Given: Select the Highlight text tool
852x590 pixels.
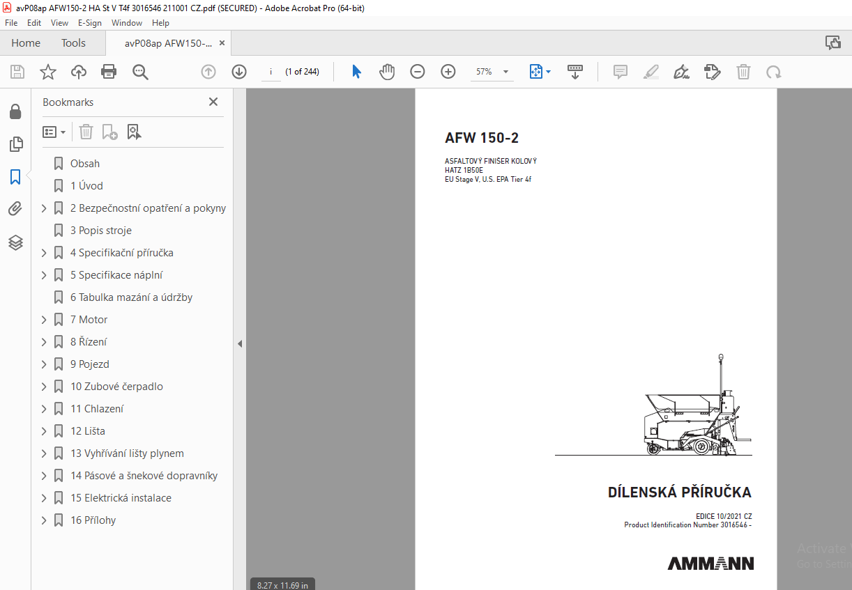Looking at the screenshot, I should coord(651,72).
